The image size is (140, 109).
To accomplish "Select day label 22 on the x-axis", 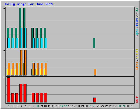I will click(94, 106).
